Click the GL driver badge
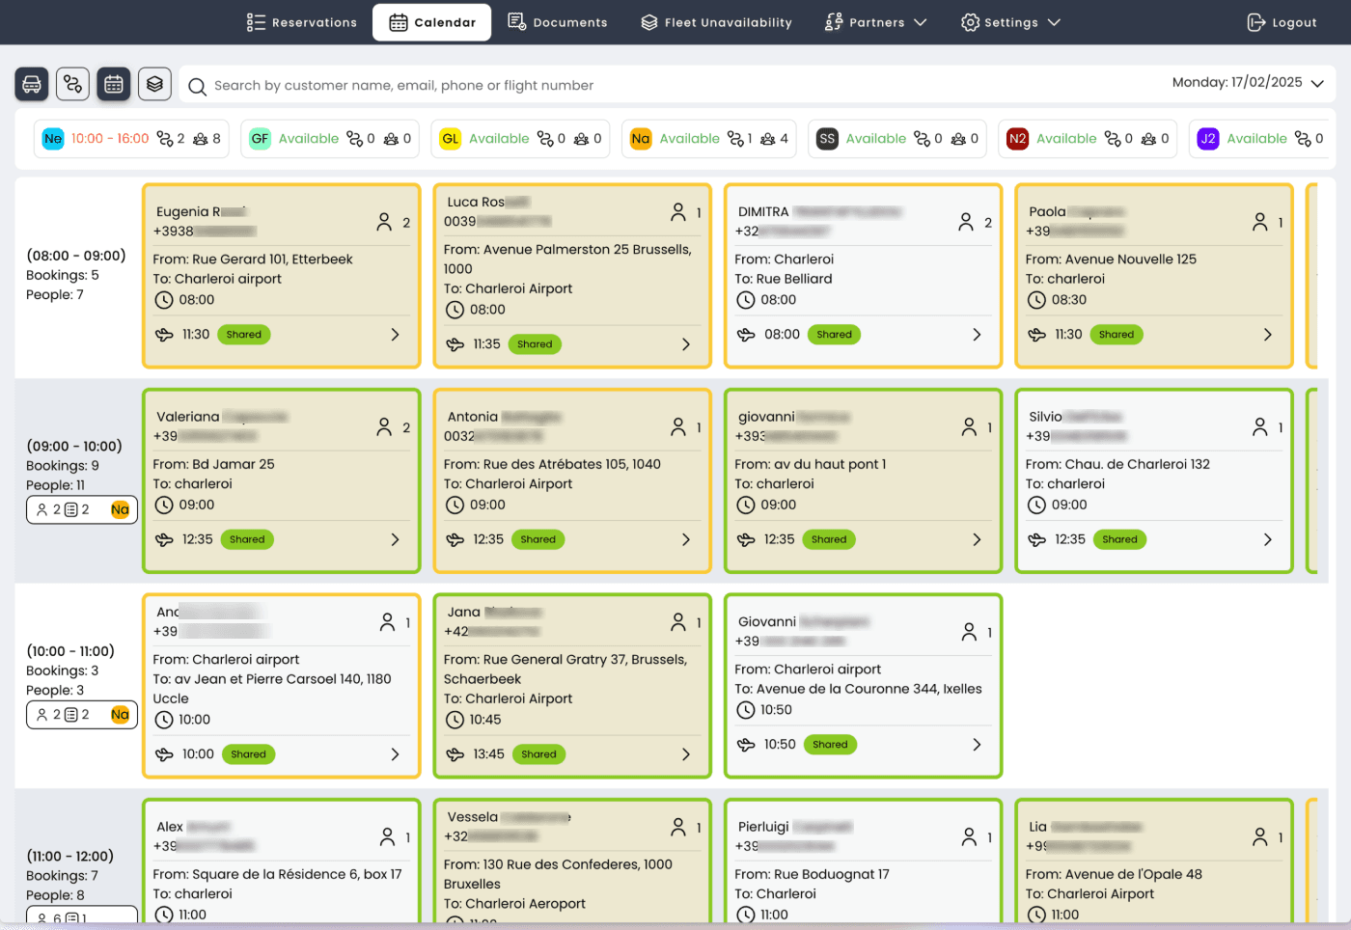This screenshot has width=1351, height=930. coord(450,139)
